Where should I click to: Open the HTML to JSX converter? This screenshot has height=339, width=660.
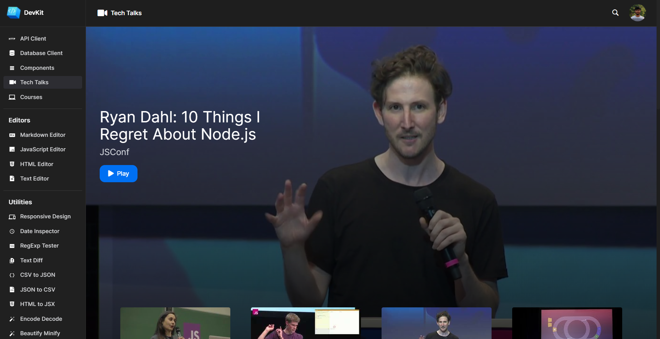pos(37,304)
